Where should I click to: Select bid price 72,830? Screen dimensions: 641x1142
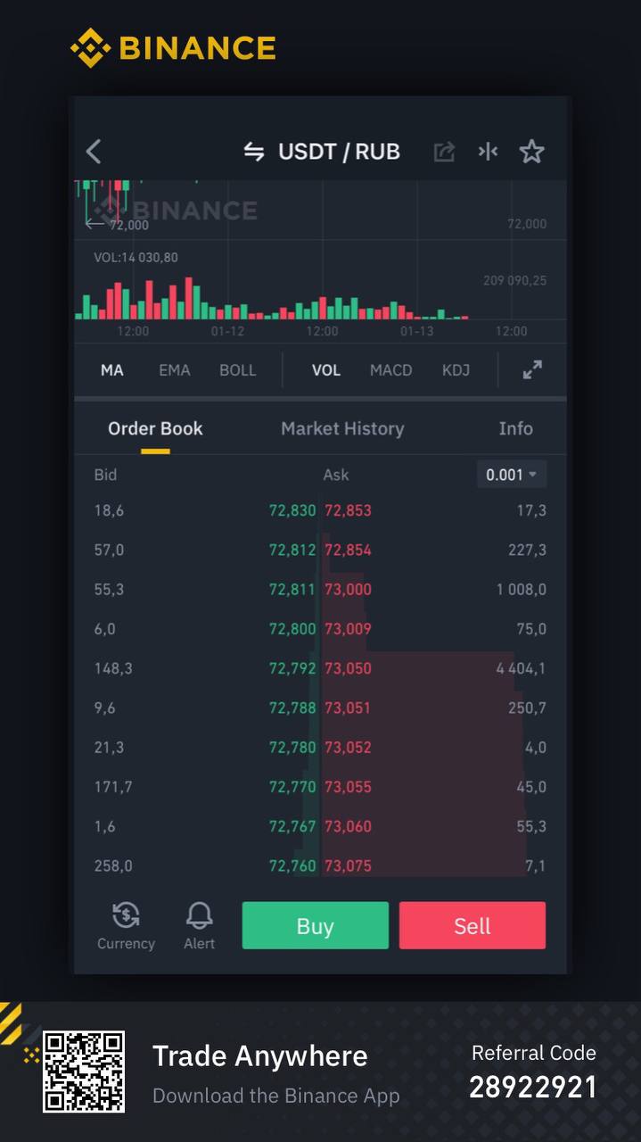292,511
